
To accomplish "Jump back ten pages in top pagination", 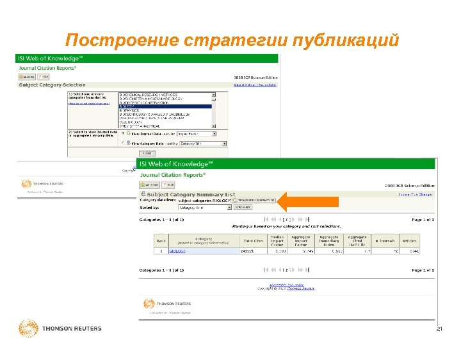I will [x=273, y=220].
